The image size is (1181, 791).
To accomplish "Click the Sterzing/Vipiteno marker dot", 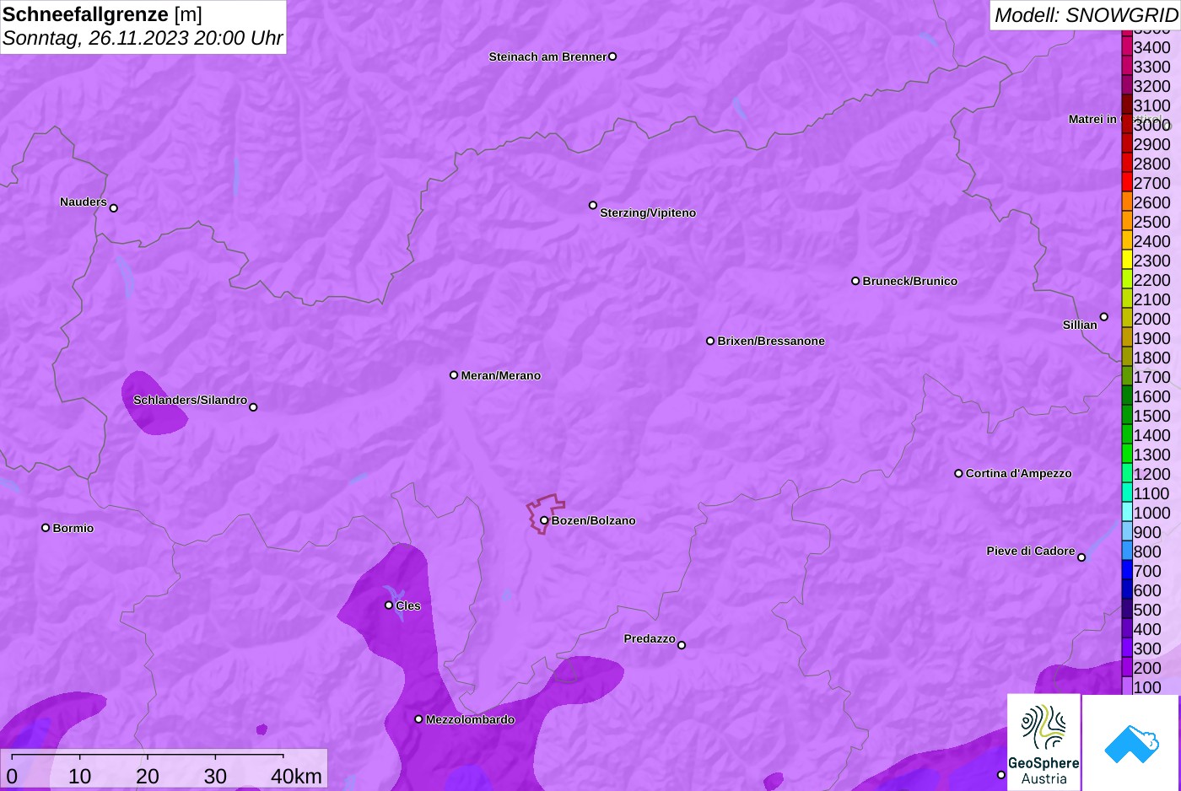I will point(593,205).
